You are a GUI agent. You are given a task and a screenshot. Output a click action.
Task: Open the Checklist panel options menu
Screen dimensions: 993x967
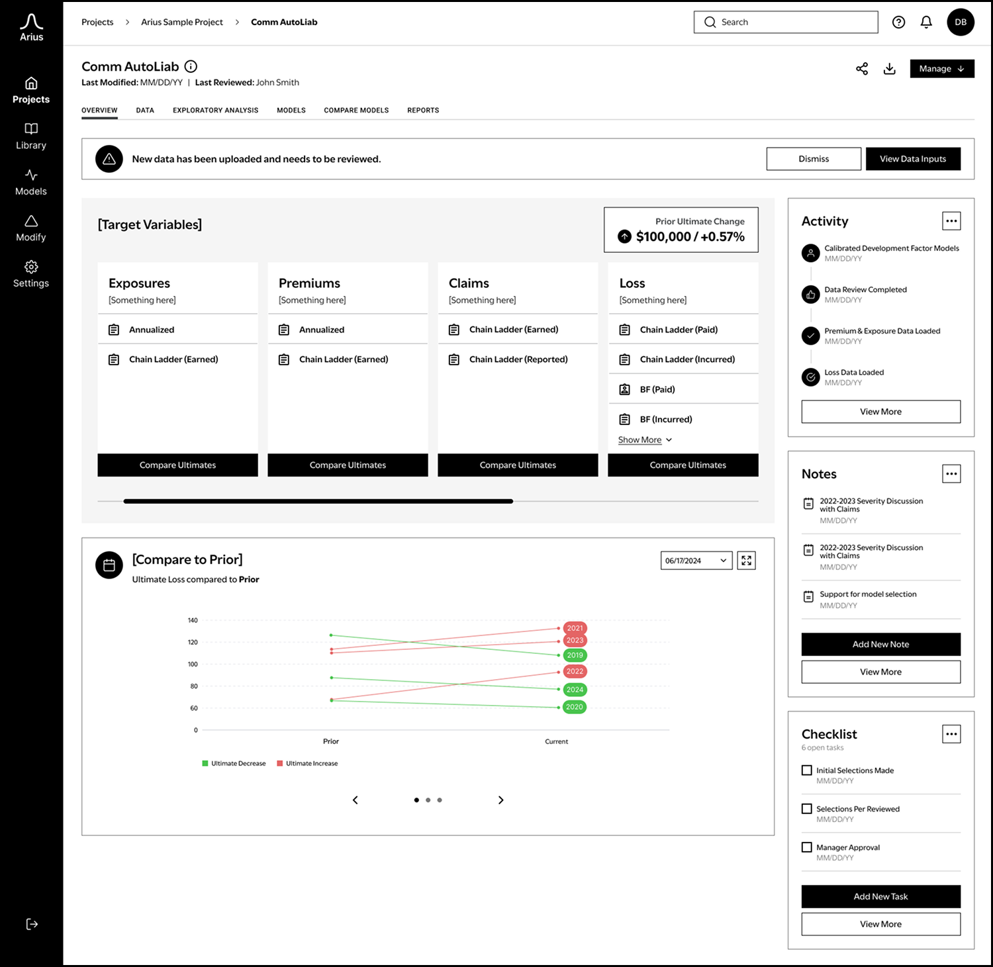coord(951,734)
